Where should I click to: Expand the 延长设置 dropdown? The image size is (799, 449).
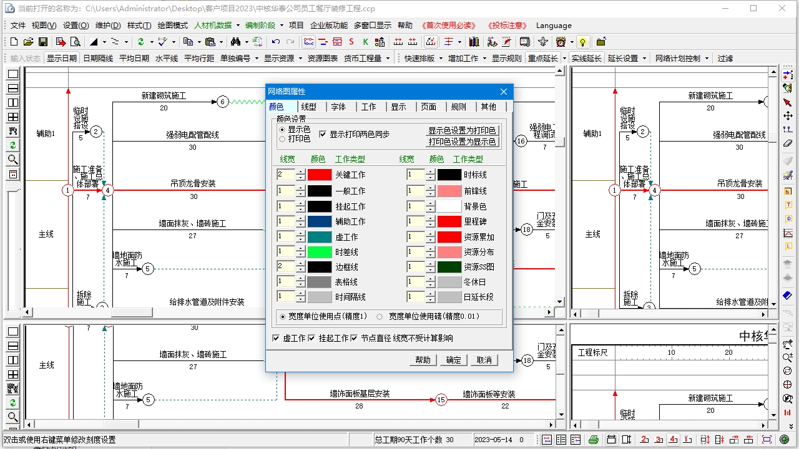(625, 58)
